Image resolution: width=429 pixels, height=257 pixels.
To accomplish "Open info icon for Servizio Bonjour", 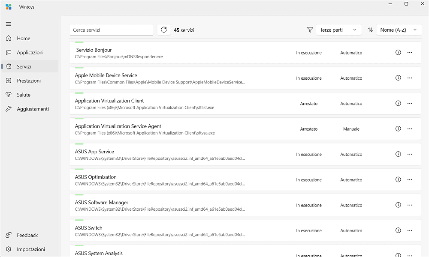I will [398, 53].
